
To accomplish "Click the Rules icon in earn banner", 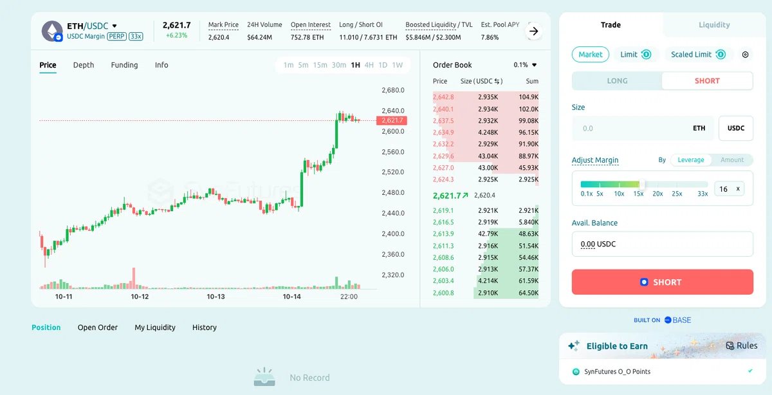I will coord(730,345).
